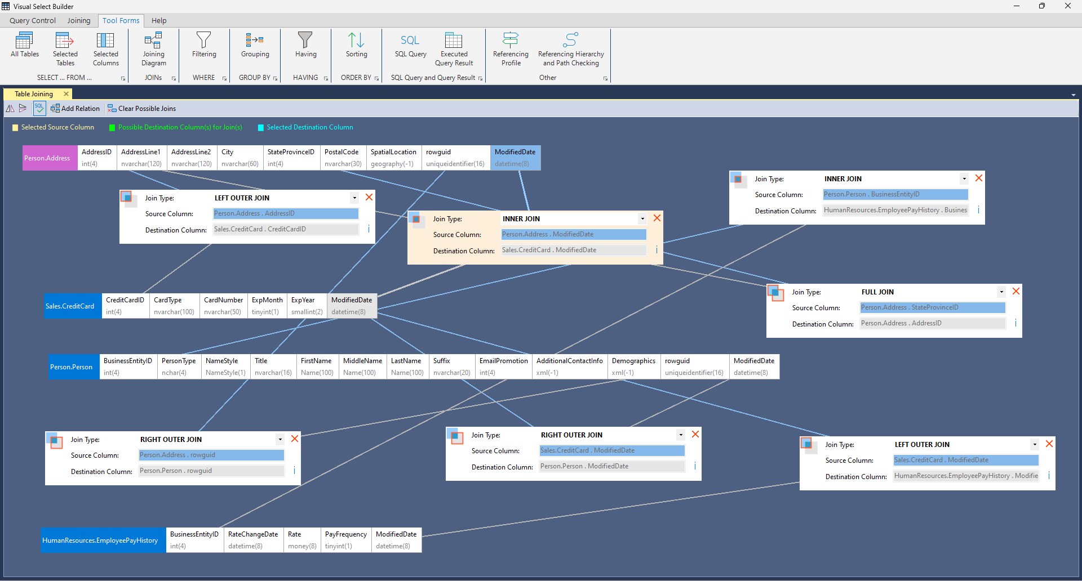Click info icon beside Sales.CreditCard.CreditCardID destination

click(369, 229)
